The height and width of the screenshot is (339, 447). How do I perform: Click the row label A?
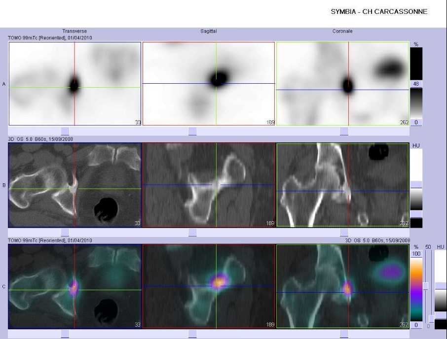[x=4, y=84]
